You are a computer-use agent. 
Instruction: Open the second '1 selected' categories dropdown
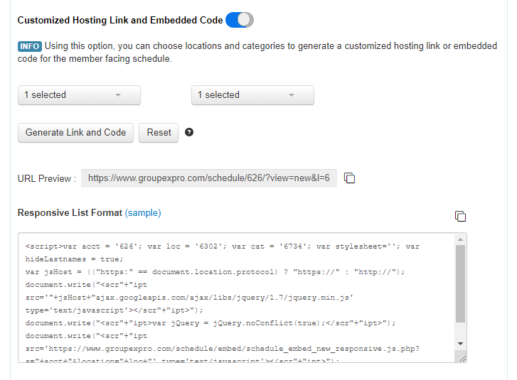coord(252,95)
